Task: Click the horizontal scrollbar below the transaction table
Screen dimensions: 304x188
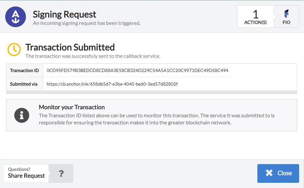Action: click(151, 92)
